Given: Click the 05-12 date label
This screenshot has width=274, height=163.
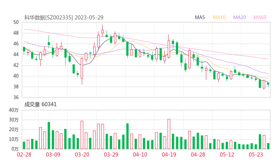Looking at the screenshot, I should click(227, 154).
